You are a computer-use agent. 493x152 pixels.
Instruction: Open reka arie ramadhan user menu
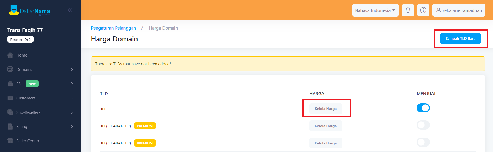click(459, 10)
